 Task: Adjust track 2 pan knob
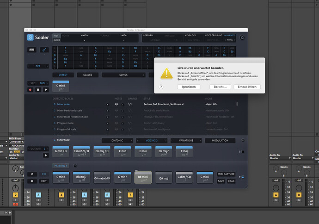point(15,187)
